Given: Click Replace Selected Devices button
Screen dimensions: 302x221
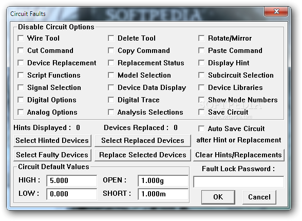Looking at the screenshot, I should tap(143, 155).
